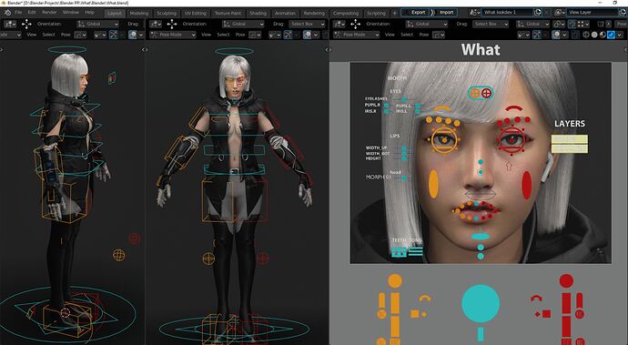The image size is (628, 345).
Task: Switch right viewport to solid shading
Action: click(594, 35)
